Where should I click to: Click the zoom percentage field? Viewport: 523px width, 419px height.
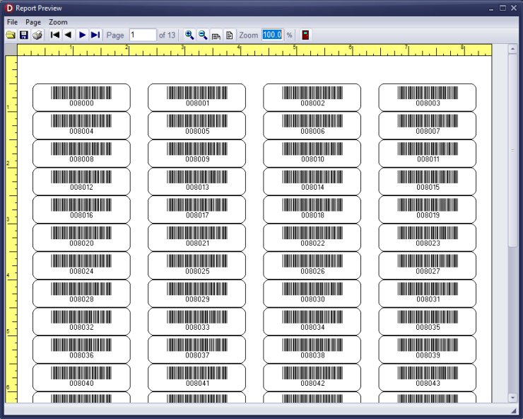pos(272,35)
